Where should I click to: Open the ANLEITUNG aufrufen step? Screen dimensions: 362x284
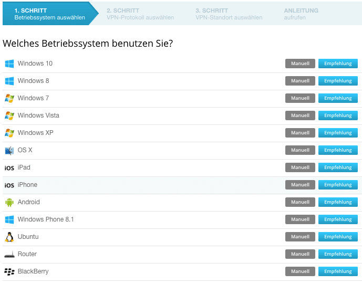pos(301,14)
